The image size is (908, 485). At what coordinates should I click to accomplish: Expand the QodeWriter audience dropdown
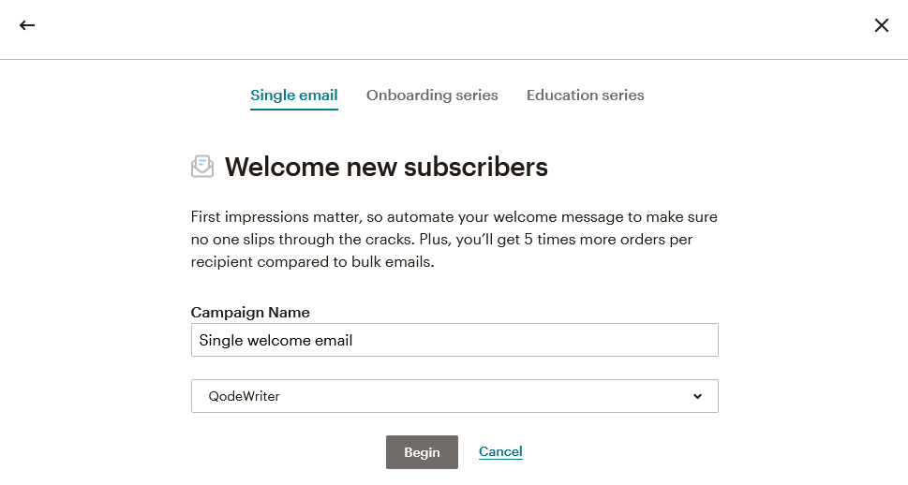[454, 396]
